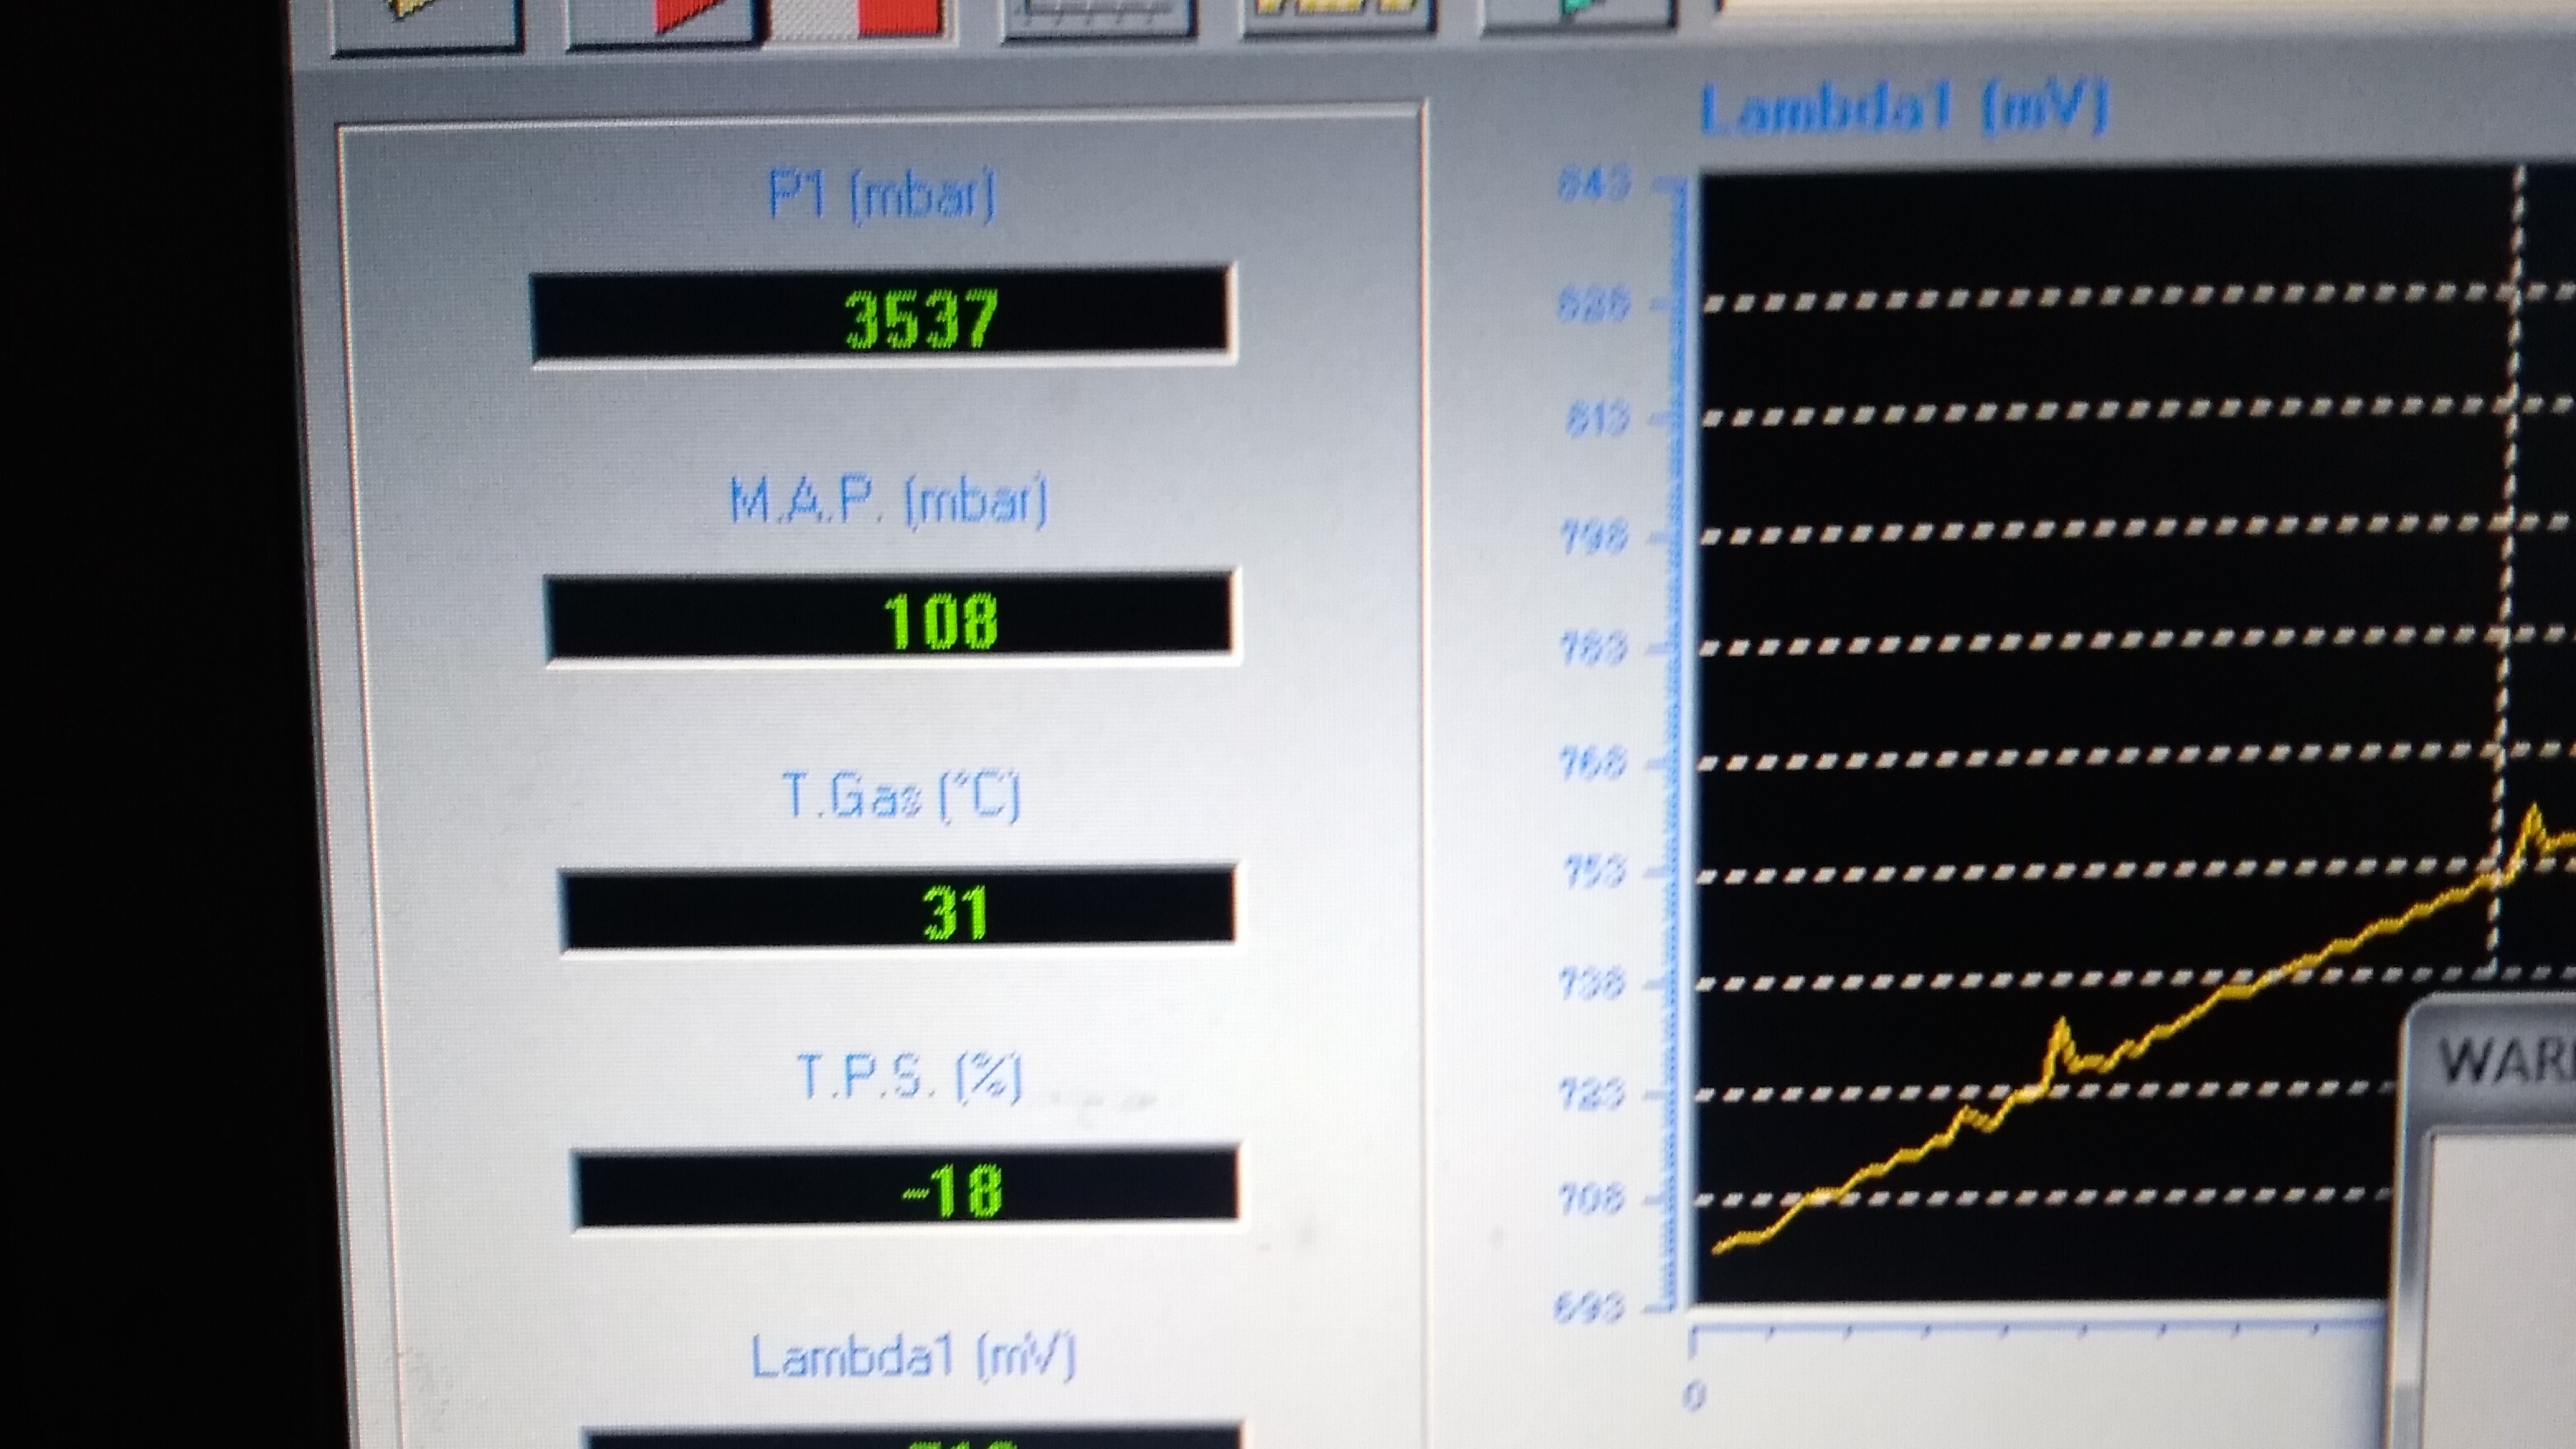Screen dimensions: 2576x1449
Task: Open the graph chart toolbar button
Action: [x=1097, y=15]
